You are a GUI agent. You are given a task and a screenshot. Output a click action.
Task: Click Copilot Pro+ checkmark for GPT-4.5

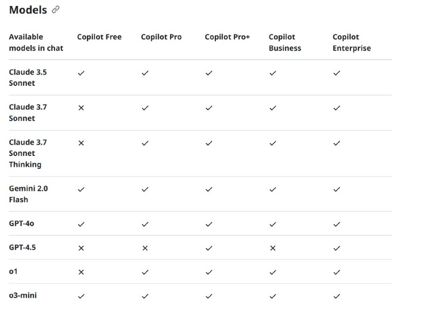coord(209,248)
